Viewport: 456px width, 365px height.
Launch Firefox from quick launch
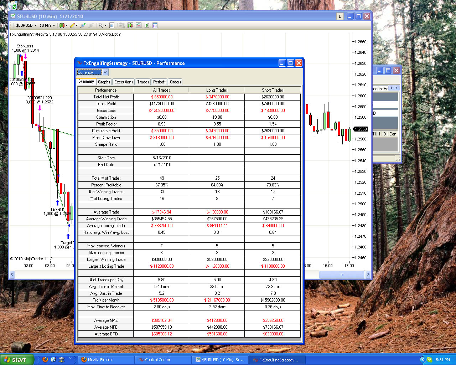pyautogui.click(x=45, y=360)
